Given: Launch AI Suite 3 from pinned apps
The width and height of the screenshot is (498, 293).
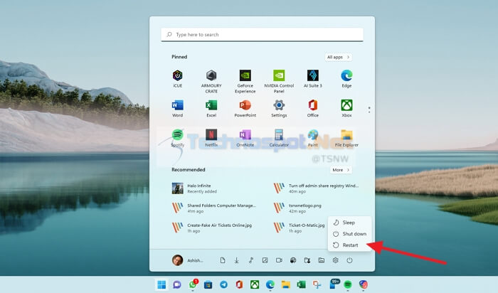Looking at the screenshot, I should (x=313, y=79).
